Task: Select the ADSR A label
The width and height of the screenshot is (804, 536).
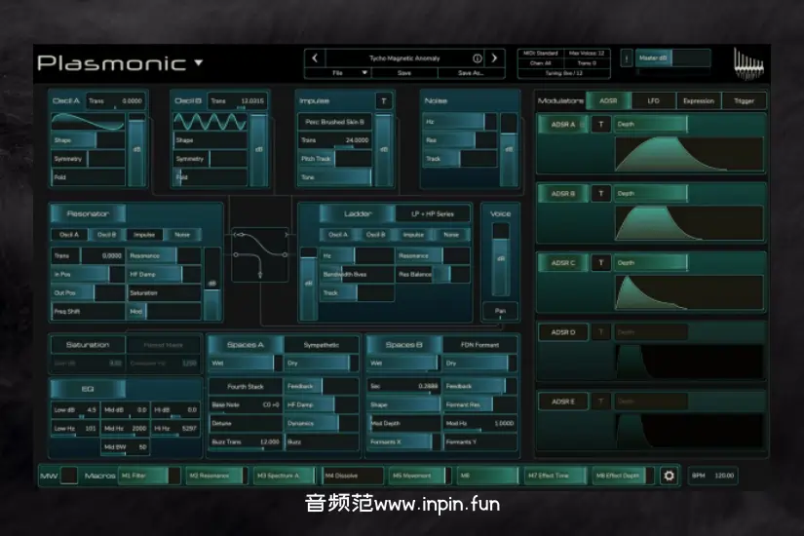Action: click(563, 124)
